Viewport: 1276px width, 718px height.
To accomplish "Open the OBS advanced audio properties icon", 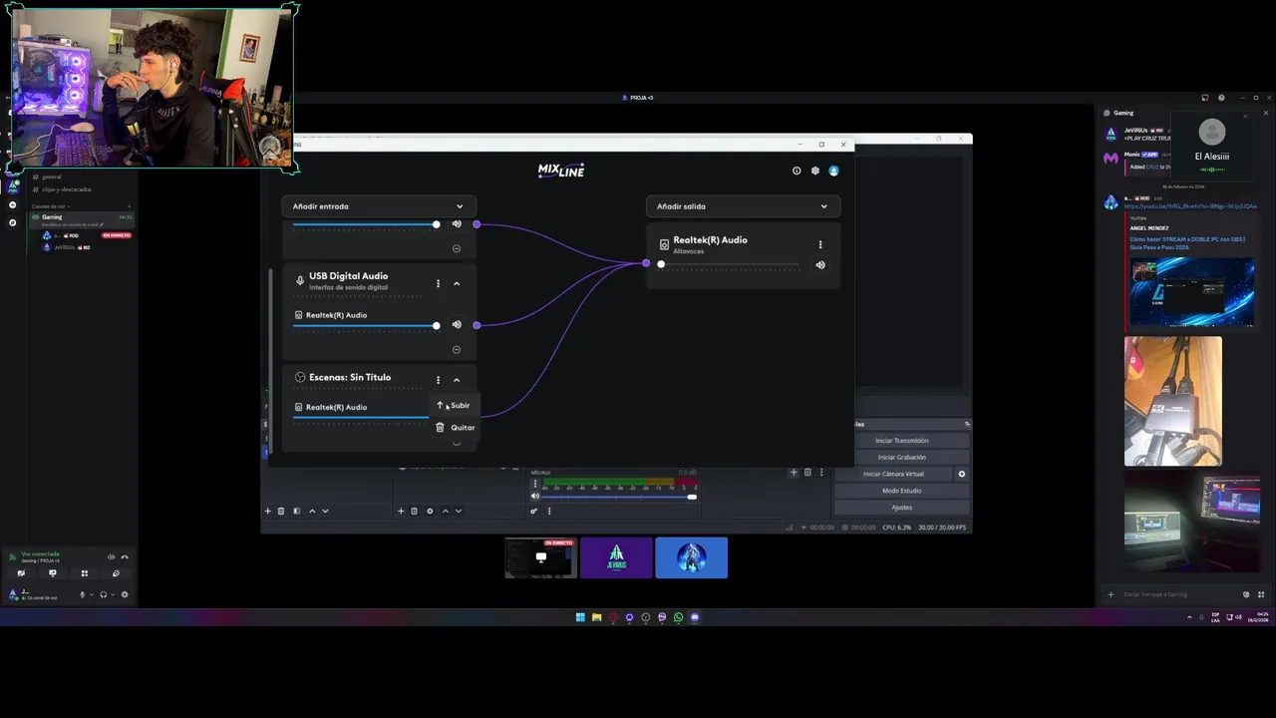I will tap(533, 512).
